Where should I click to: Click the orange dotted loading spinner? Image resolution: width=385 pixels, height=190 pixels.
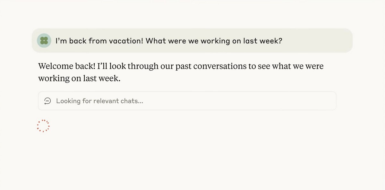click(x=43, y=126)
